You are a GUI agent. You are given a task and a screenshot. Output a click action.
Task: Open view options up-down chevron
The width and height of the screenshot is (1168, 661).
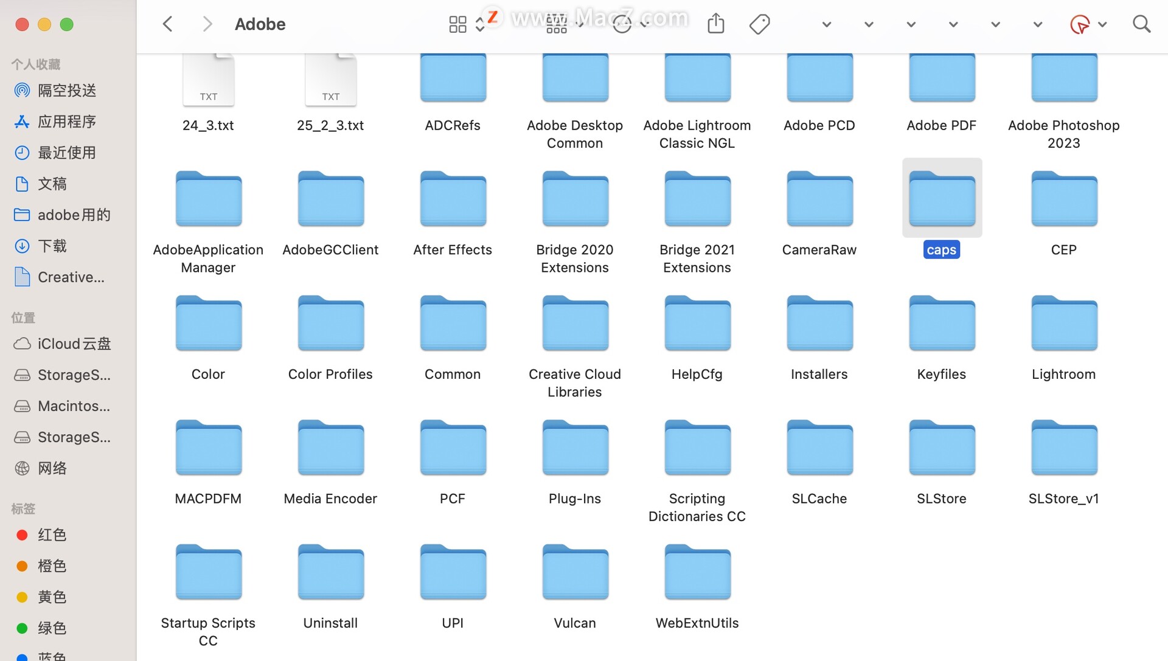480,24
